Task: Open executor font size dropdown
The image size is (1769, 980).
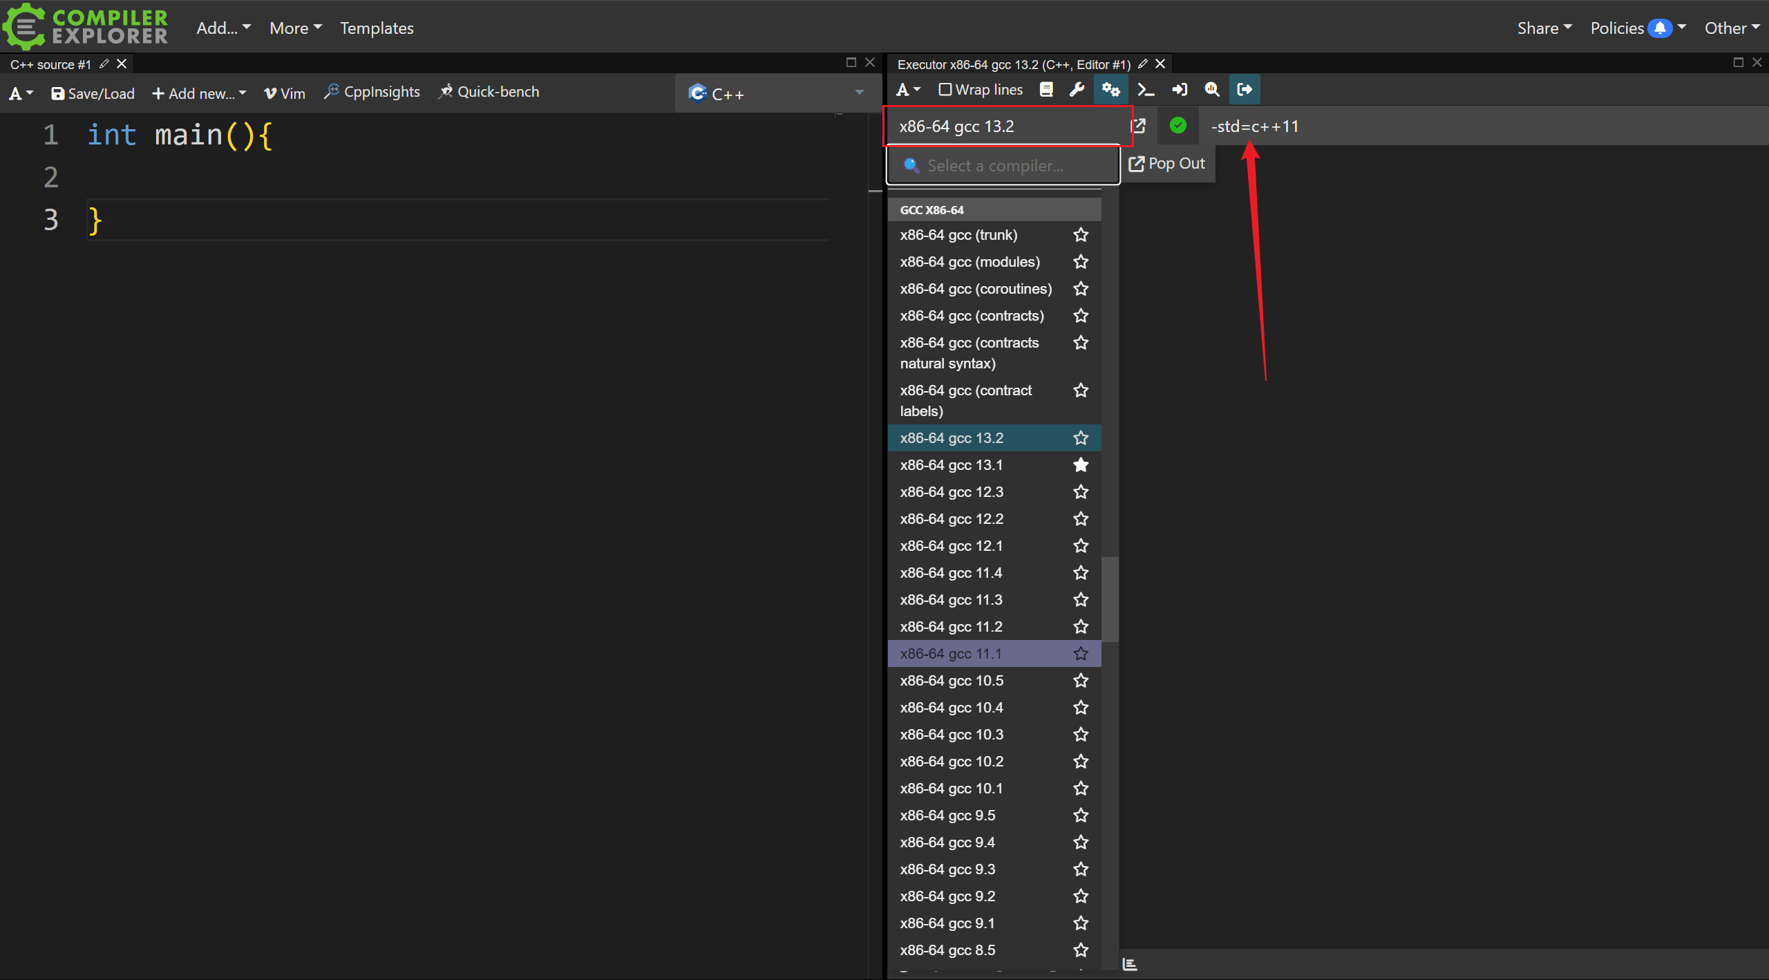Action: [908, 90]
